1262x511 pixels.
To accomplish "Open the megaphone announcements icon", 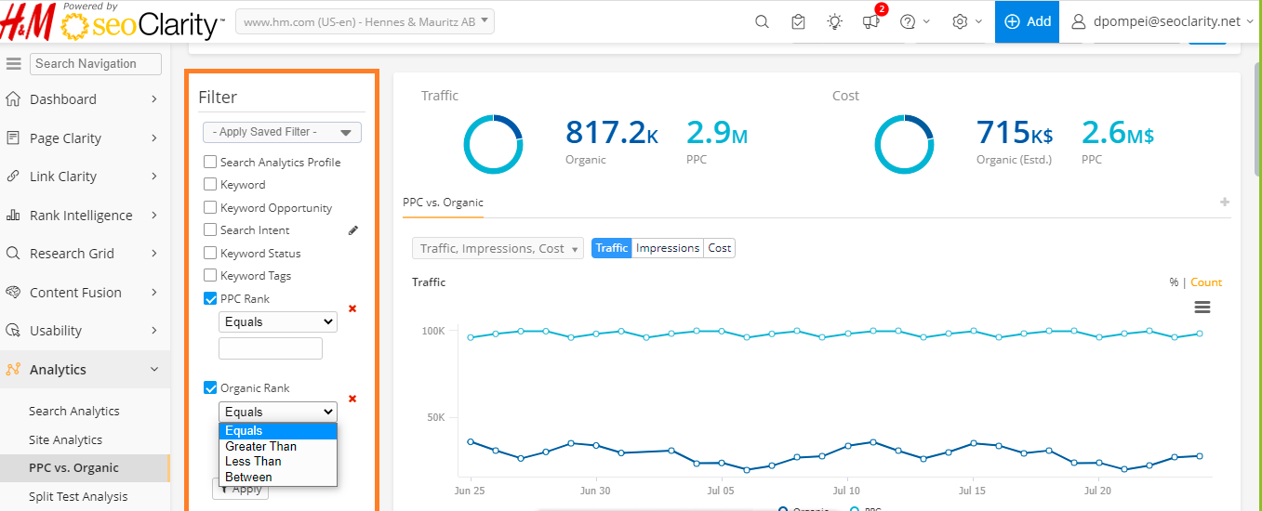I will tap(870, 21).
